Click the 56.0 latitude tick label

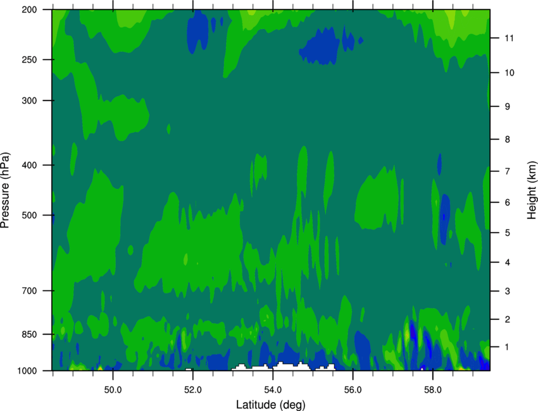click(x=353, y=390)
